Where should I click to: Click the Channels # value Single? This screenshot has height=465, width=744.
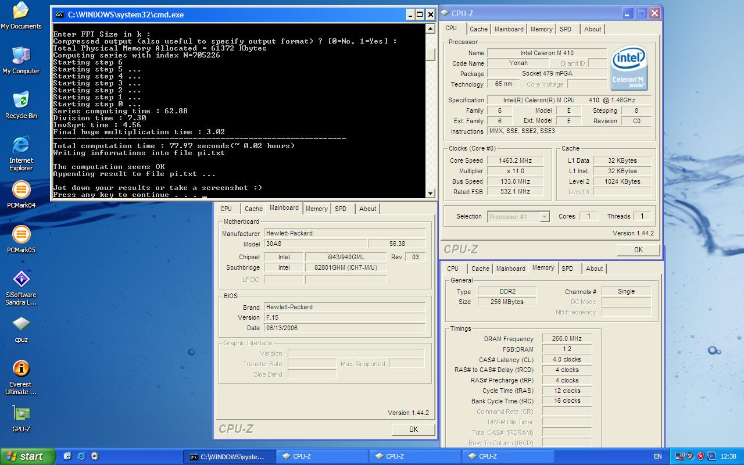click(626, 292)
